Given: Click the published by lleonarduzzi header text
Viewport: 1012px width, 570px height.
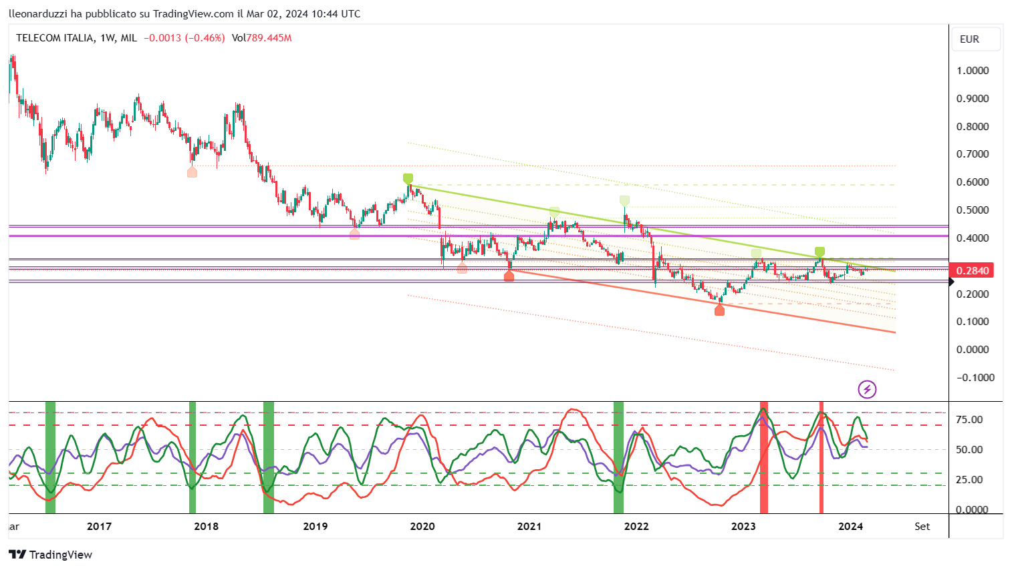Looking at the screenshot, I should tap(184, 14).
